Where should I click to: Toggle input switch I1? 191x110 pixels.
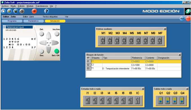pos(88,100)
